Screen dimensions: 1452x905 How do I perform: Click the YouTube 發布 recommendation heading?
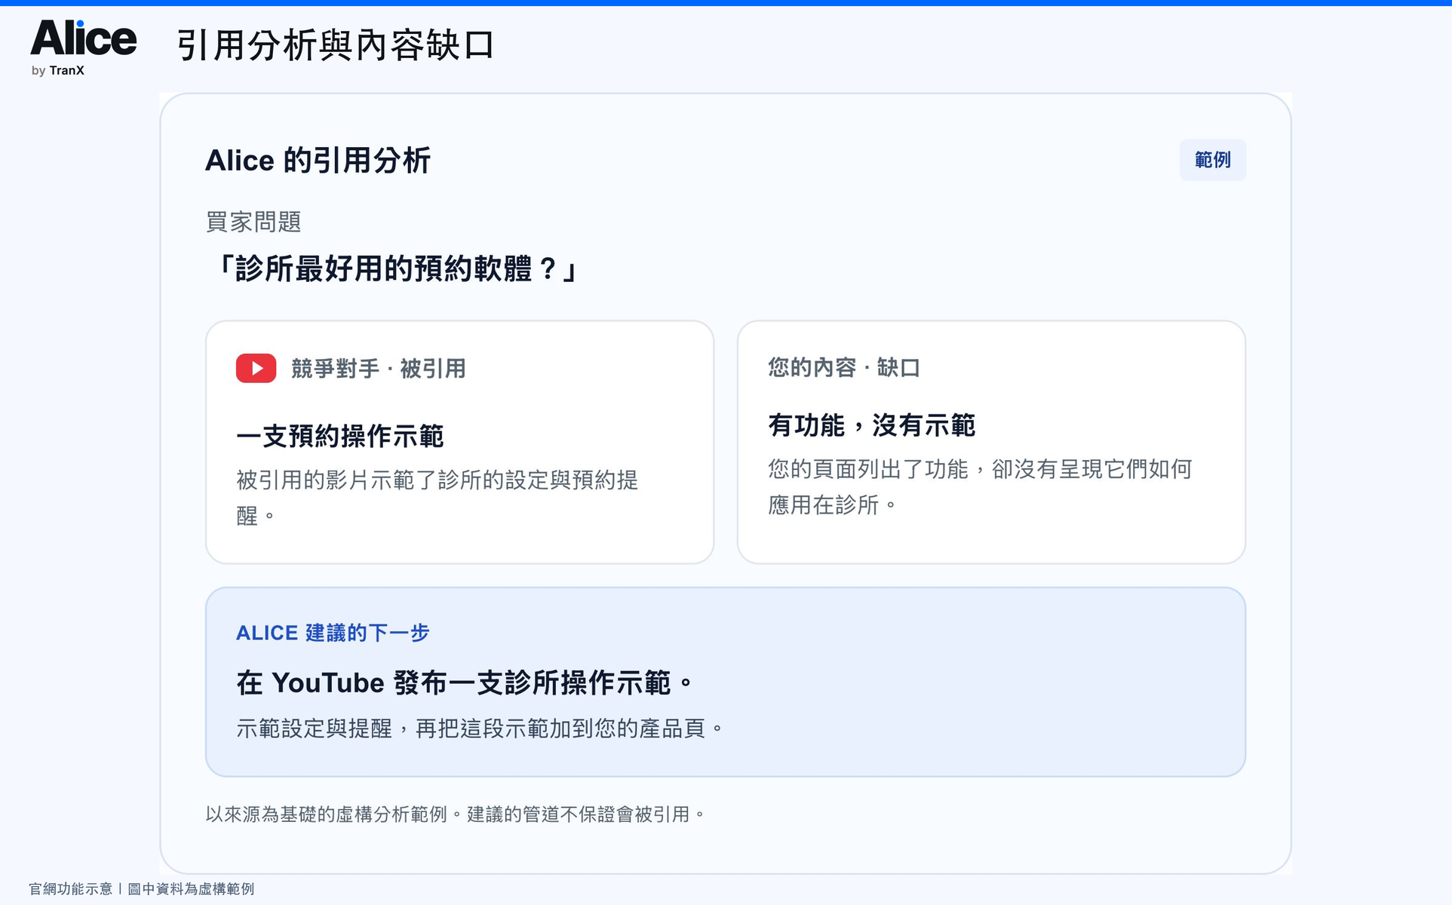465,683
